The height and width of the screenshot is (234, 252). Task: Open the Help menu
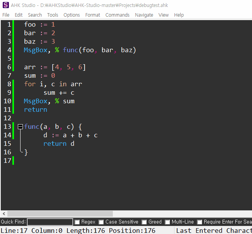(179, 15)
